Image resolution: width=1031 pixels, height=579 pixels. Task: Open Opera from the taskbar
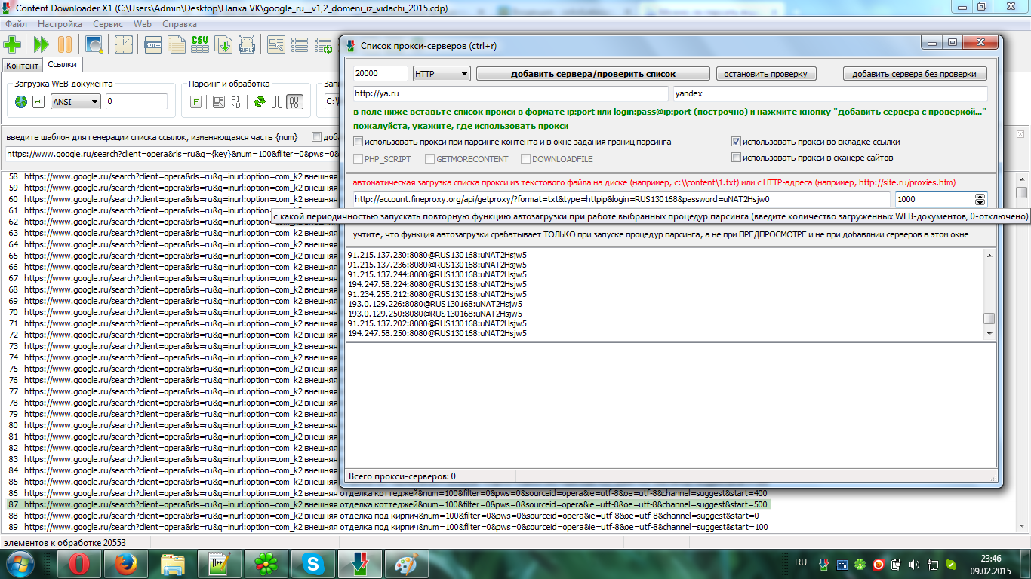tap(80, 563)
